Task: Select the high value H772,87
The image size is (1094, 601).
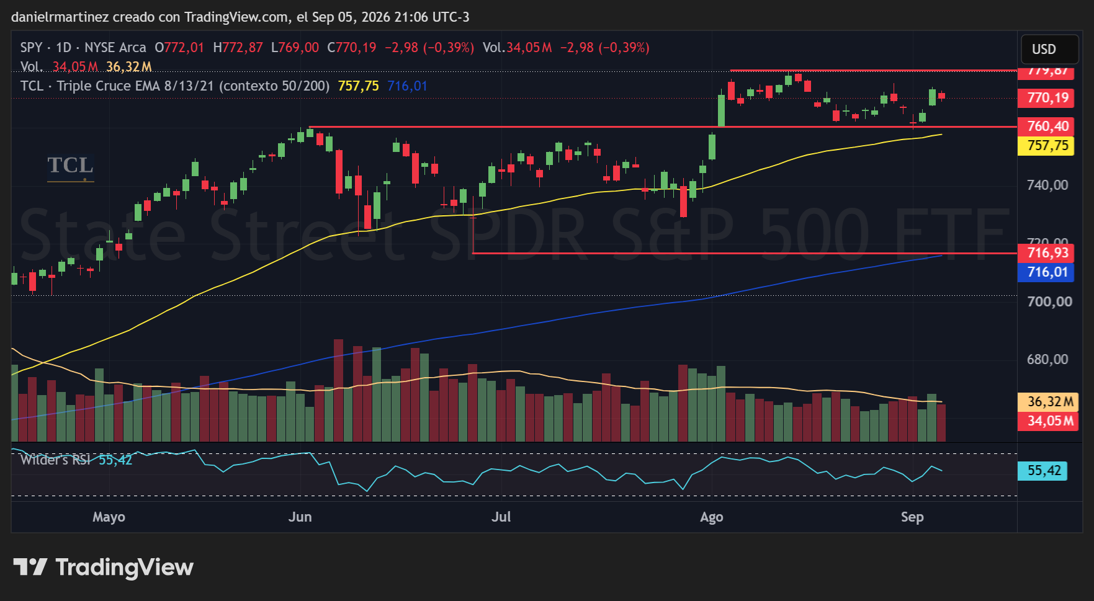Action: [x=238, y=48]
